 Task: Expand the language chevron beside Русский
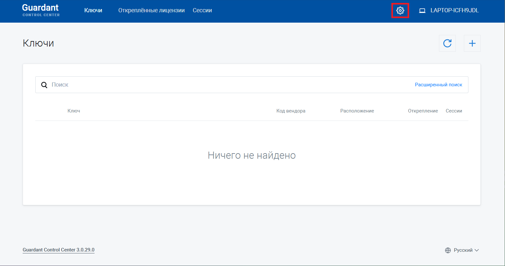(477, 250)
